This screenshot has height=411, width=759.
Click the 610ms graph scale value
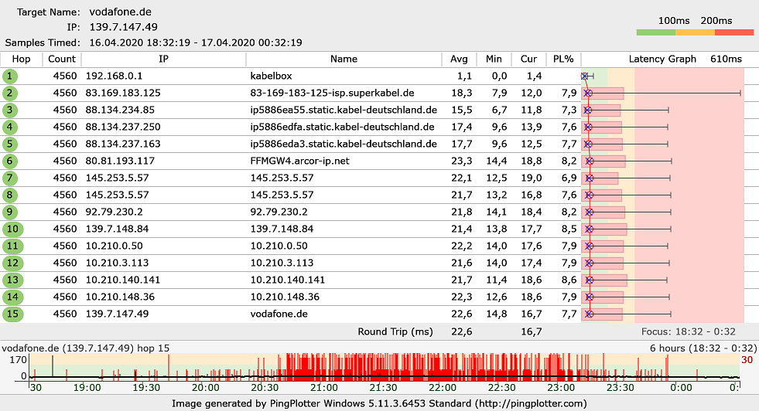(726, 59)
